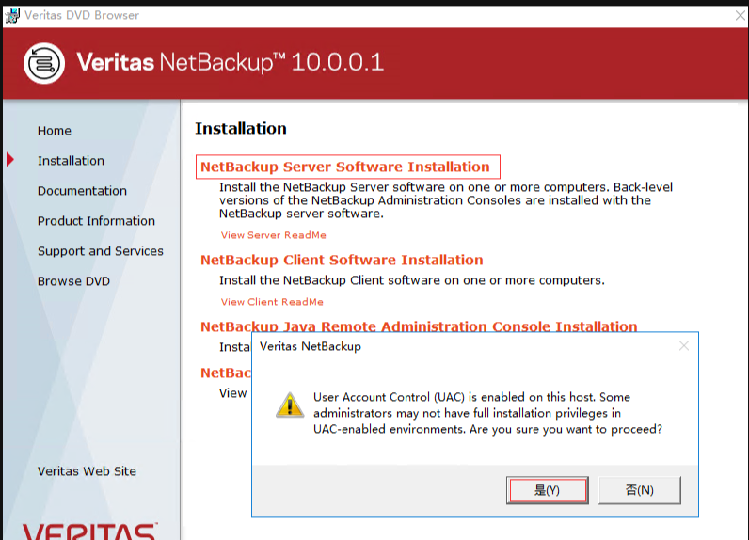The width and height of the screenshot is (749, 540).
Task: Click the UAC warning message text
Action: click(x=487, y=413)
